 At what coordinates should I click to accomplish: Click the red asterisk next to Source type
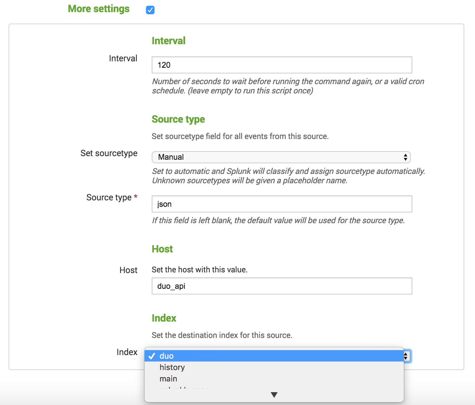136,196
